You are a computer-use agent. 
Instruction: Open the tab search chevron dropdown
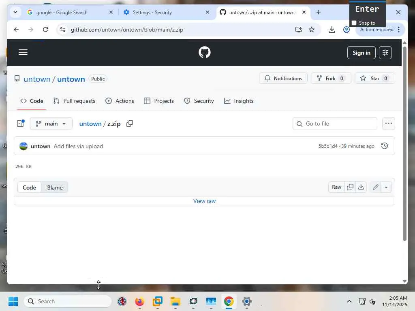[15, 12]
